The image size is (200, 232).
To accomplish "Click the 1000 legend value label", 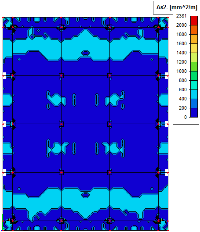I will (182, 71).
